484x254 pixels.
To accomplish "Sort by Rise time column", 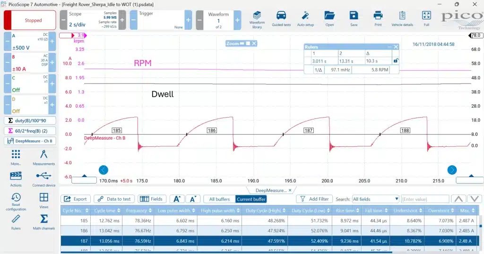I will point(347,211).
